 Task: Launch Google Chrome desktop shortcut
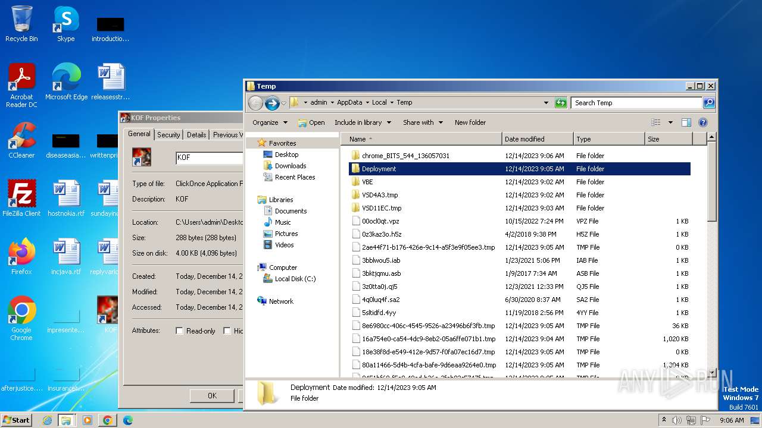click(x=21, y=319)
